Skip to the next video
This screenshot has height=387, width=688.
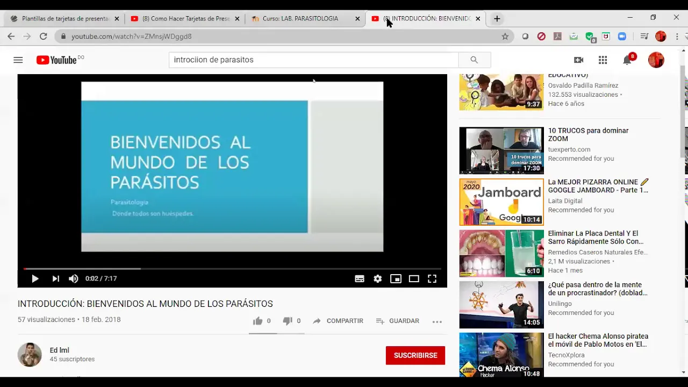coord(55,278)
